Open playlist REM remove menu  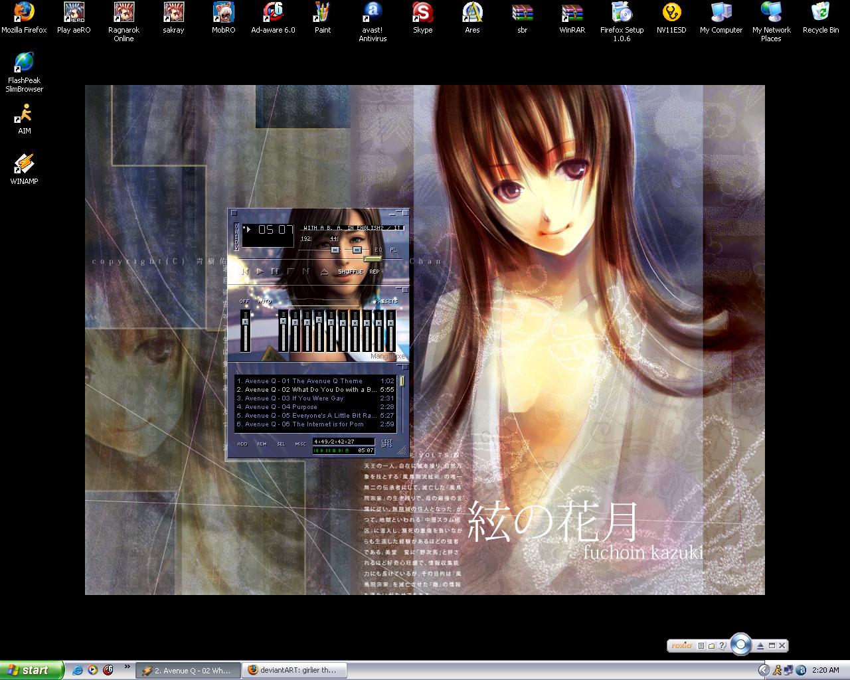click(262, 444)
